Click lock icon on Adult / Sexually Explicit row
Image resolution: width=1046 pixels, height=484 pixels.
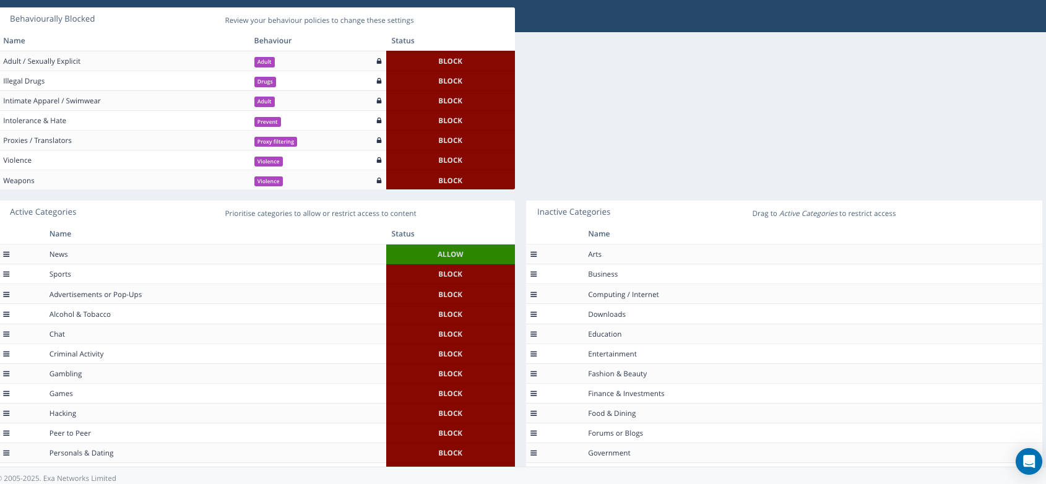coord(379,61)
